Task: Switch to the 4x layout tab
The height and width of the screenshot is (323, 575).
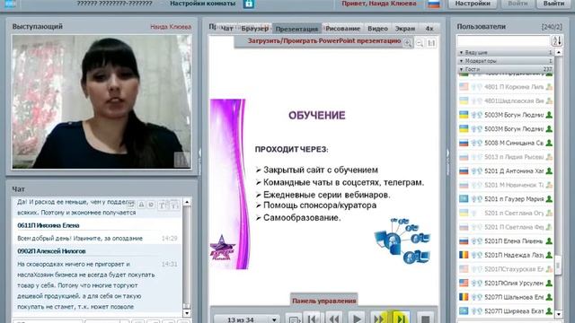Action: point(429,29)
